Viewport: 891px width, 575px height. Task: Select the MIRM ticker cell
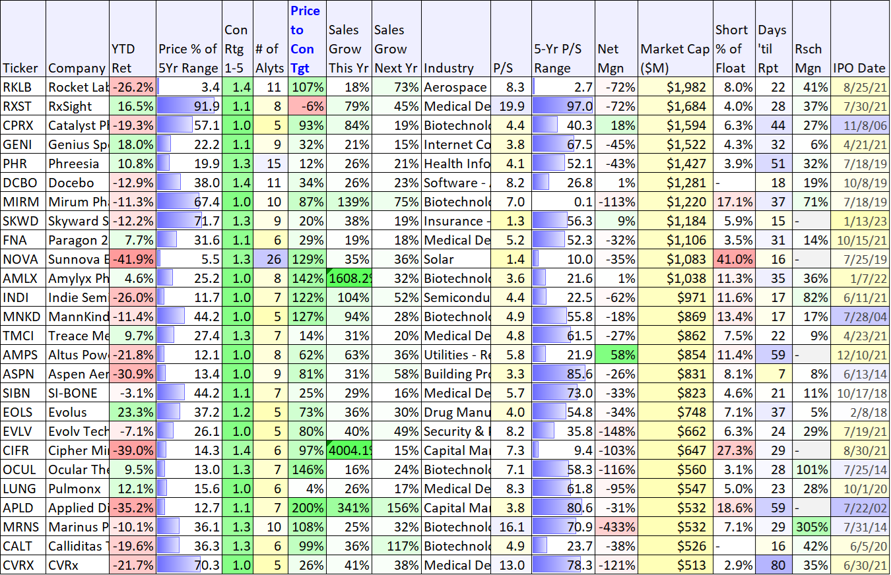coord(23,202)
